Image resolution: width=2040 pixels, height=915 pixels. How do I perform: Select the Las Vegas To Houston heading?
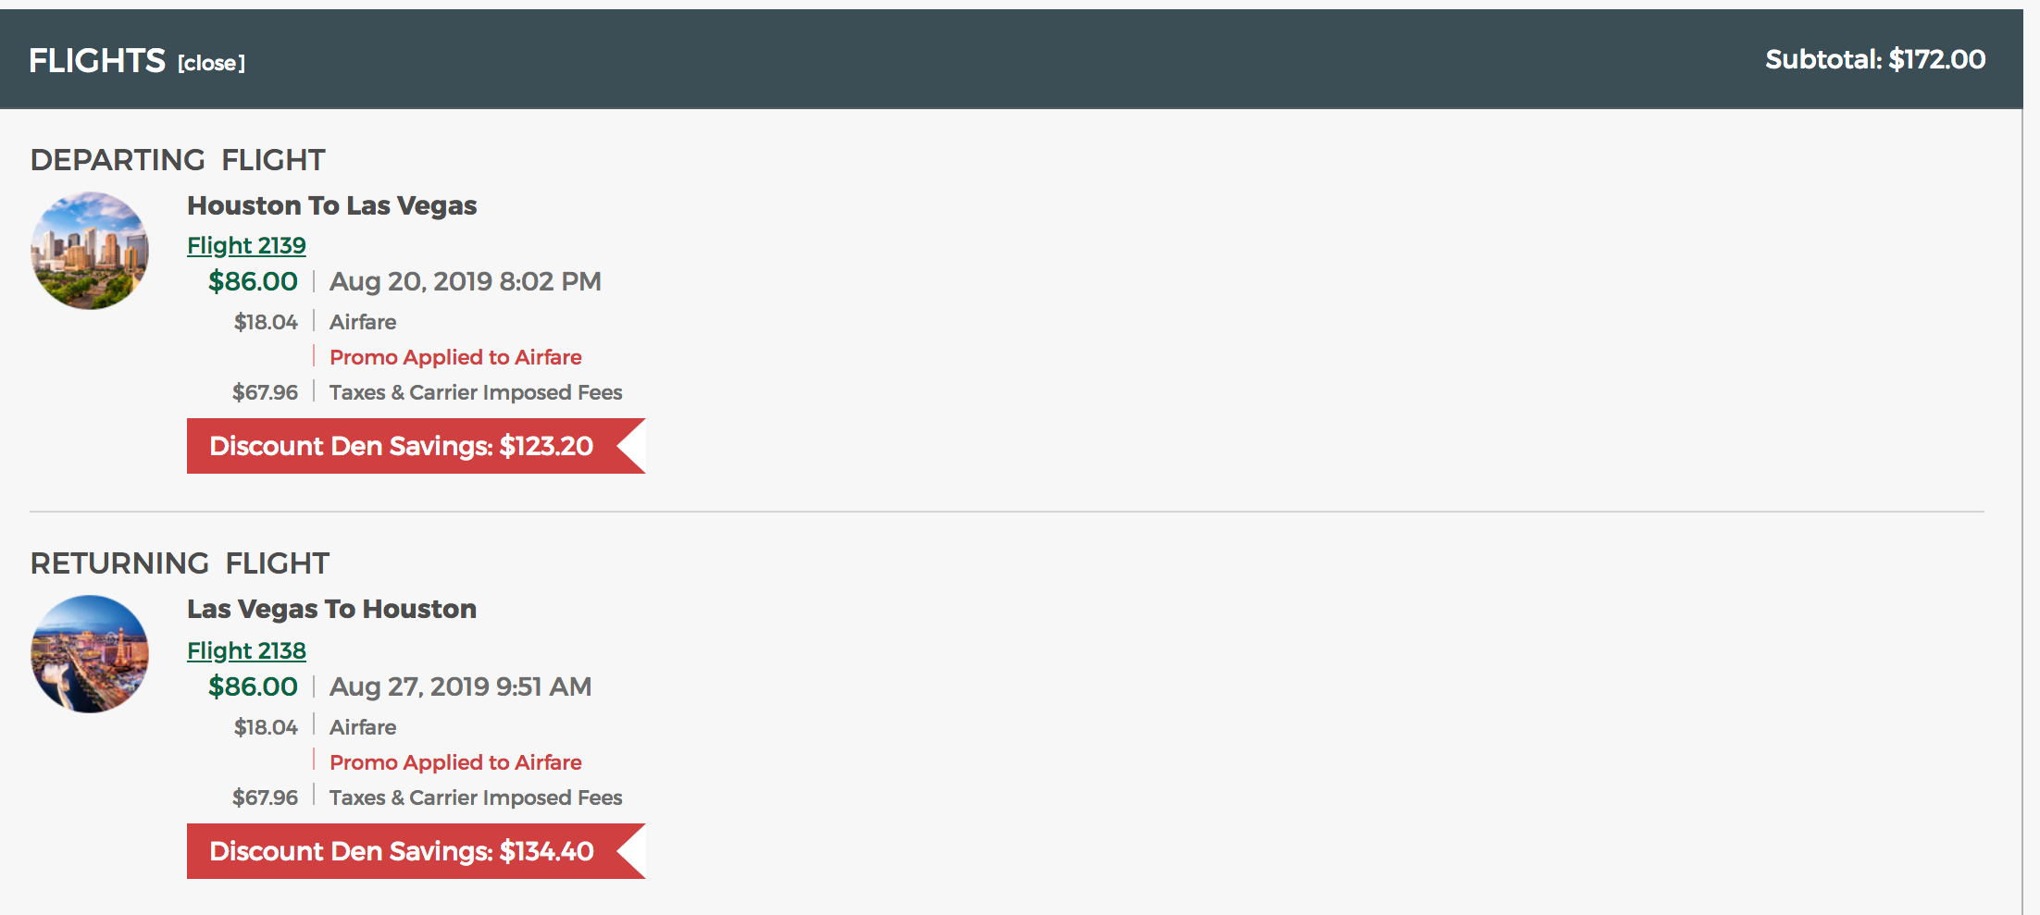pyautogui.click(x=331, y=609)
